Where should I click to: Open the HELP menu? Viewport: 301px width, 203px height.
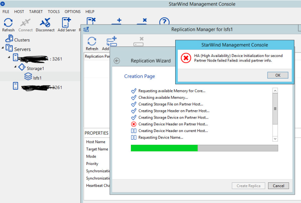pyautogui.click(x=89, y=12)
